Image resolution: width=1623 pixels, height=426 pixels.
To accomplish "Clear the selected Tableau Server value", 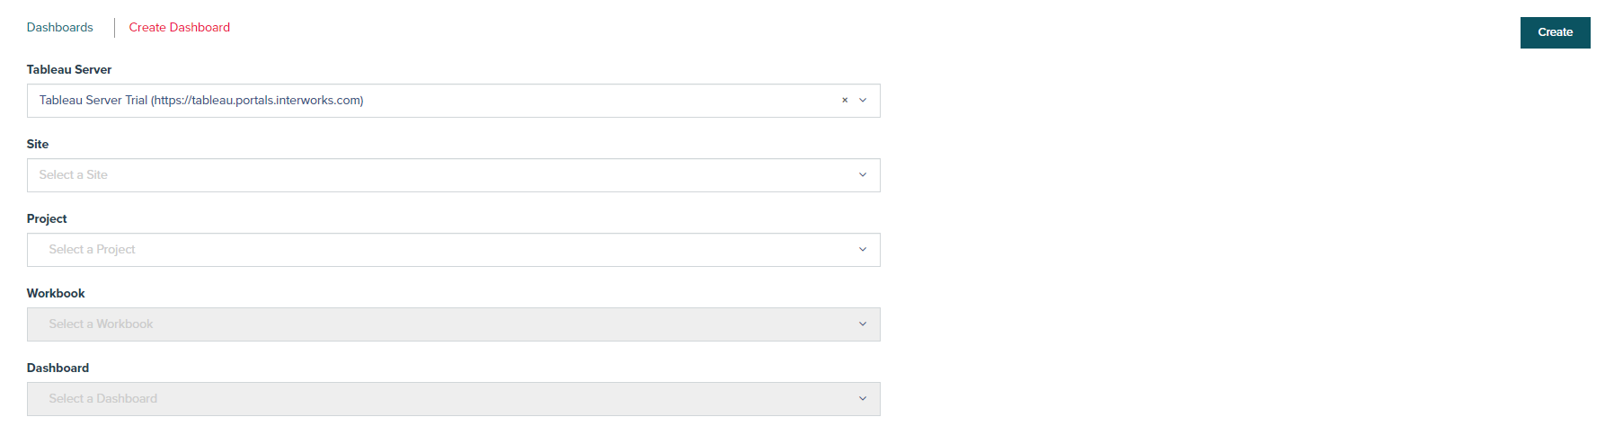I will (845, 101).
